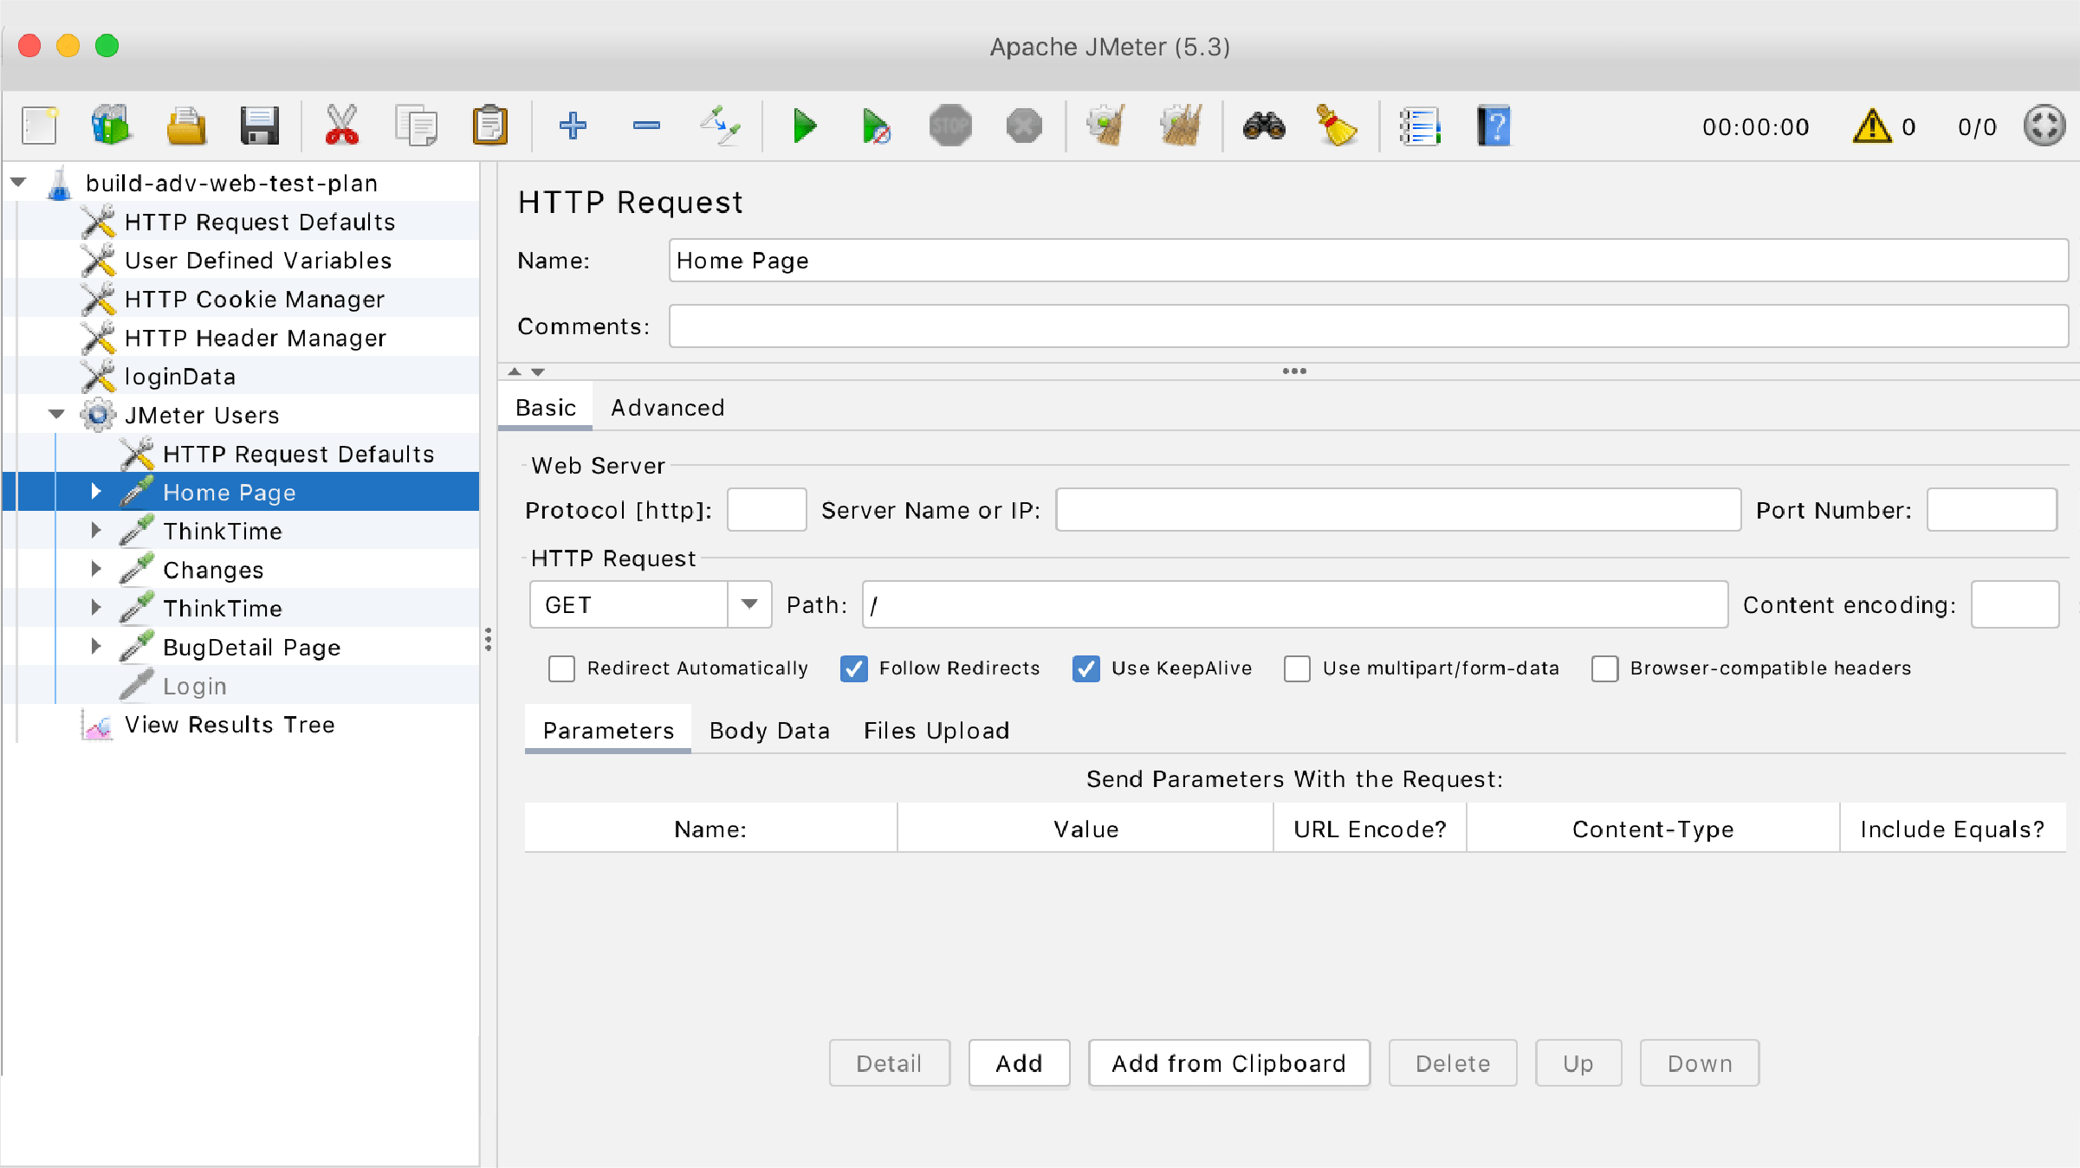The image size is (2080, 1168).
Task: Expand all nodes with plus icon
Action: tap(573, 126)
